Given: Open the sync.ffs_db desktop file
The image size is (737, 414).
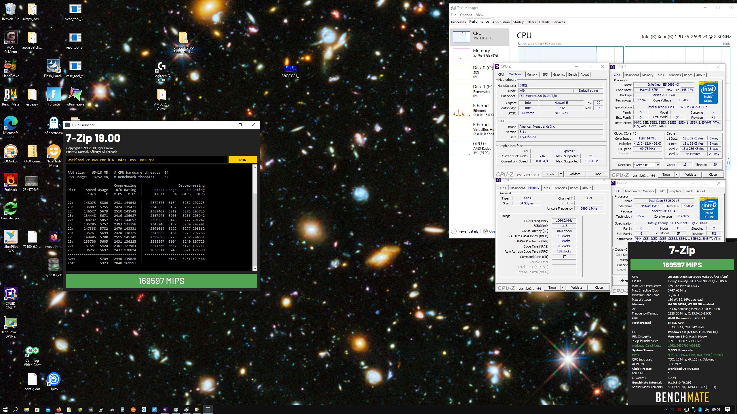Looking at the screenshot, I should pos(54,268).
